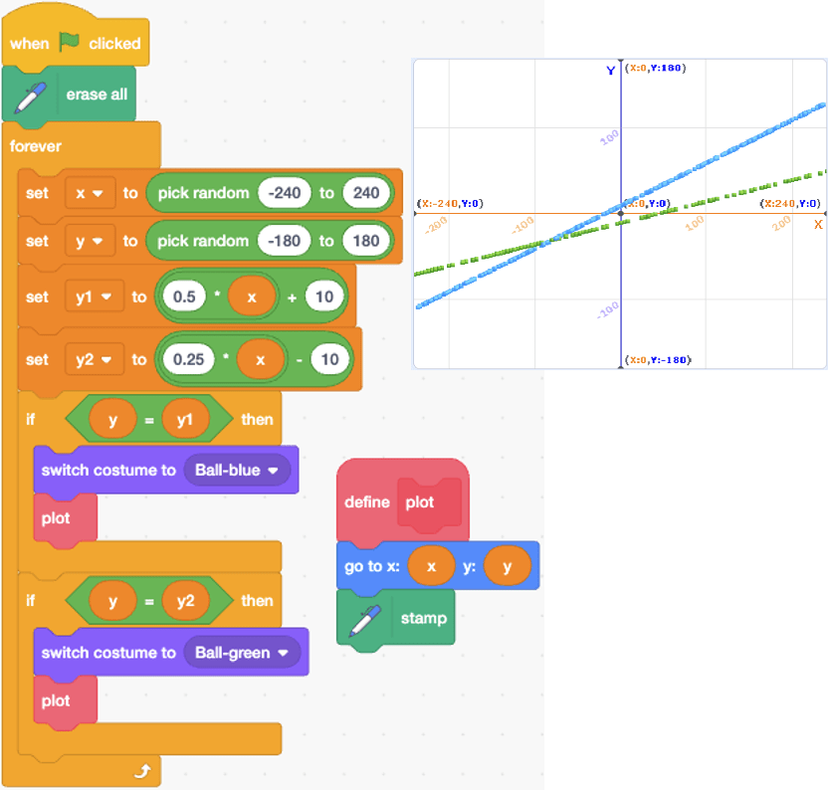This screenshot has height=791, width=833.
Task: Open the y1 variable dropdown
Action: click(x=92, y=297)
